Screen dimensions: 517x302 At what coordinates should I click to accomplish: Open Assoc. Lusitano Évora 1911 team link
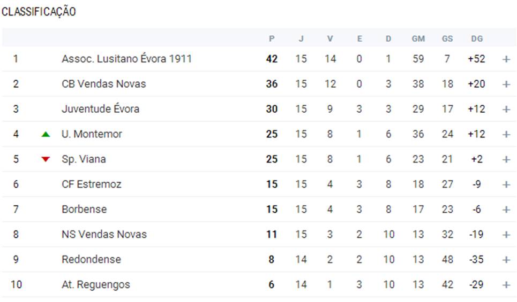point(126,59)
